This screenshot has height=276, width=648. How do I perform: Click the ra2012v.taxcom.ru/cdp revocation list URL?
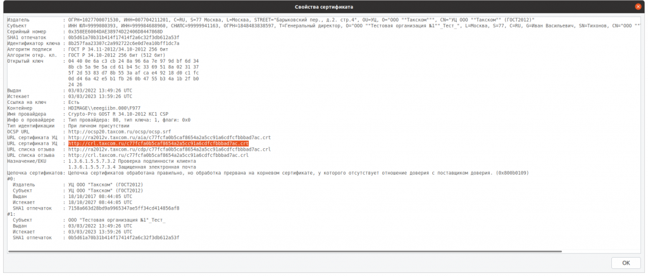[x=170, y=149]
